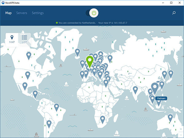
Task: Choose the South Africa server pin
Action: click(102, 120)
